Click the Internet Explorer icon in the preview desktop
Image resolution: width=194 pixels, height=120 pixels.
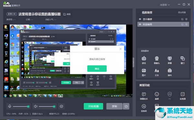point(6,61)
